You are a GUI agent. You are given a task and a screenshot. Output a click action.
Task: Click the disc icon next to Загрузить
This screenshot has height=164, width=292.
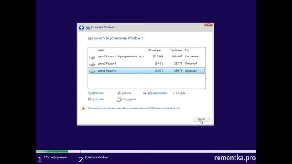(x=89, y=99)
